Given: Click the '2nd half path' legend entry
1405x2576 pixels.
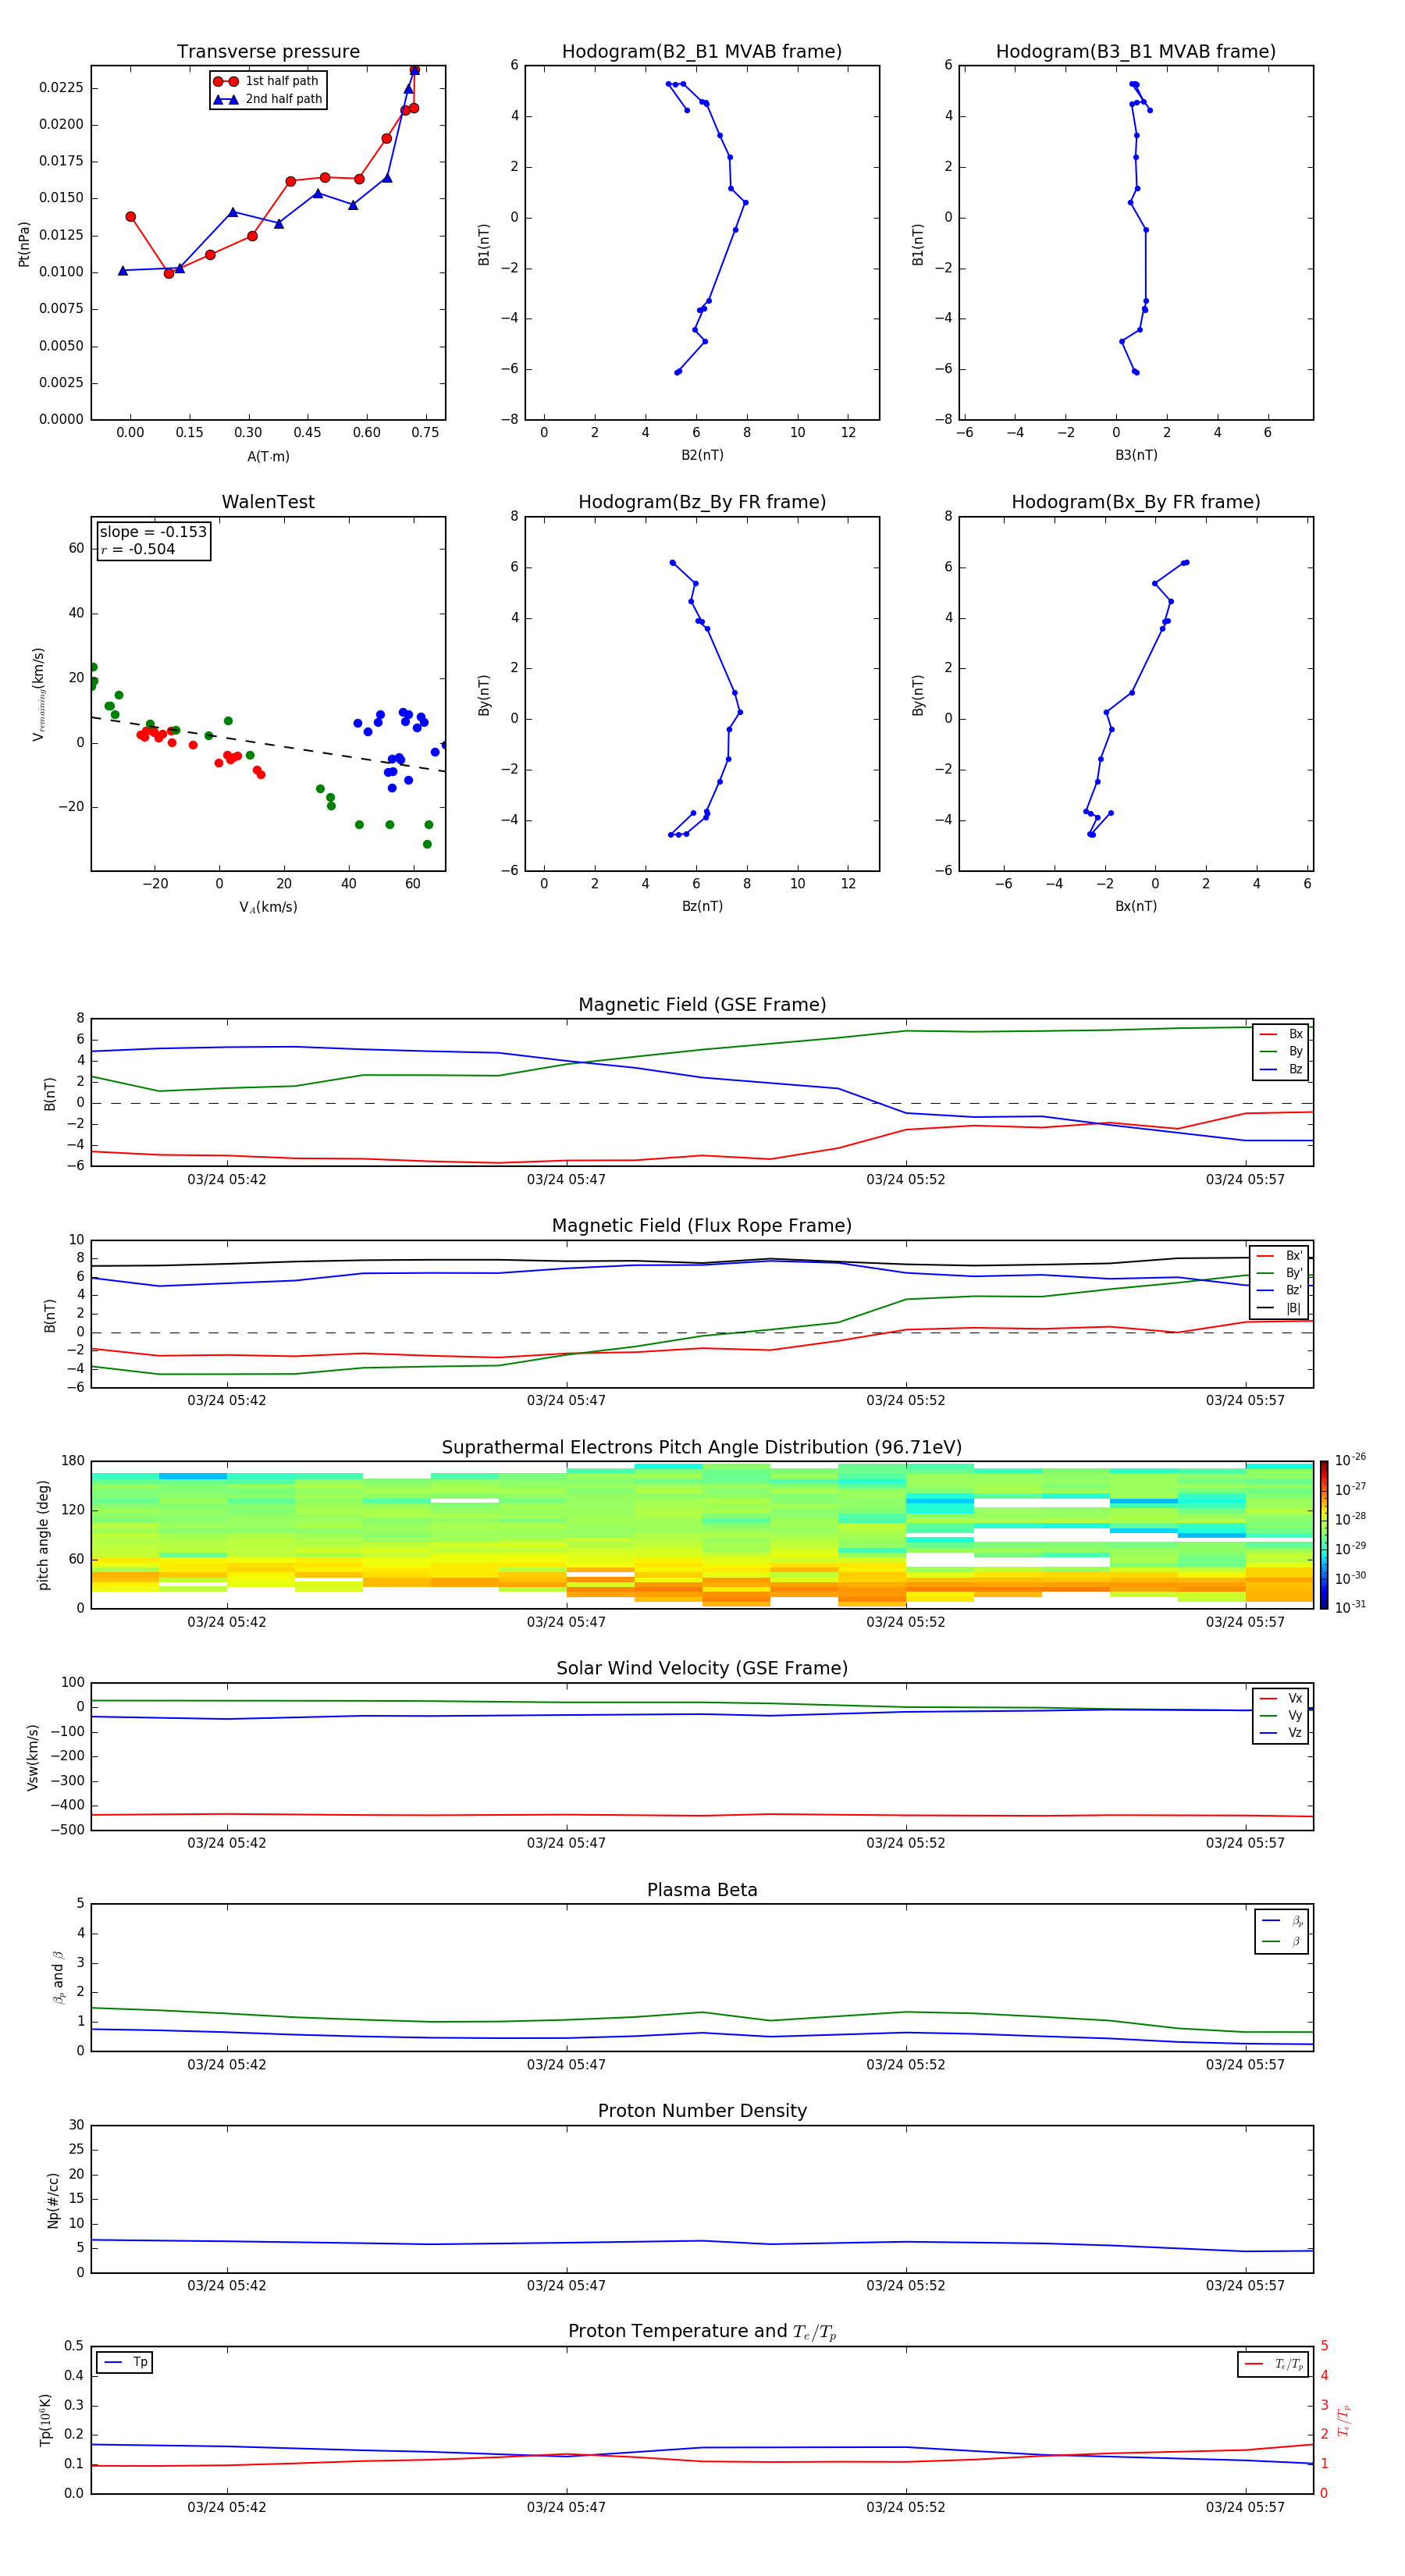Looking at the screenshot, I should [x=268, y=99].
